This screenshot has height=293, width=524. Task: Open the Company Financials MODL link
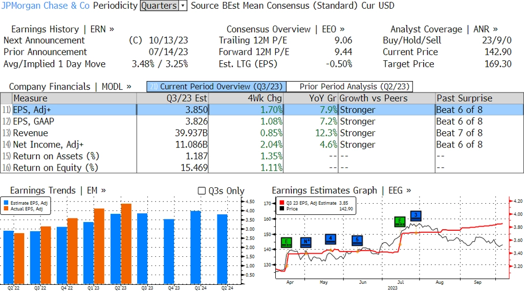tap(117, 87)
